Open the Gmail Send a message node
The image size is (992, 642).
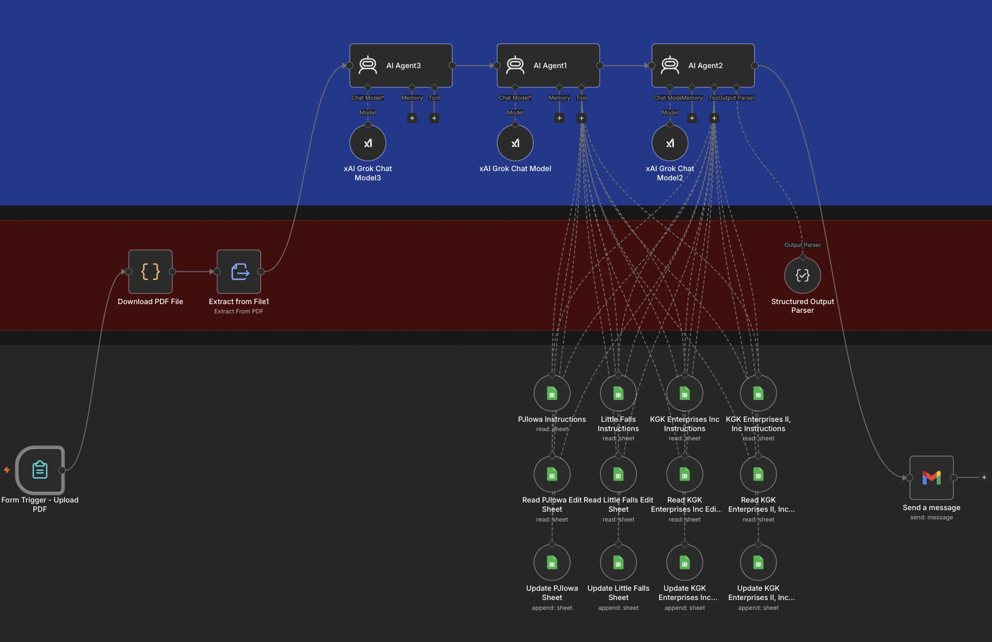click(x=932, y=477)
